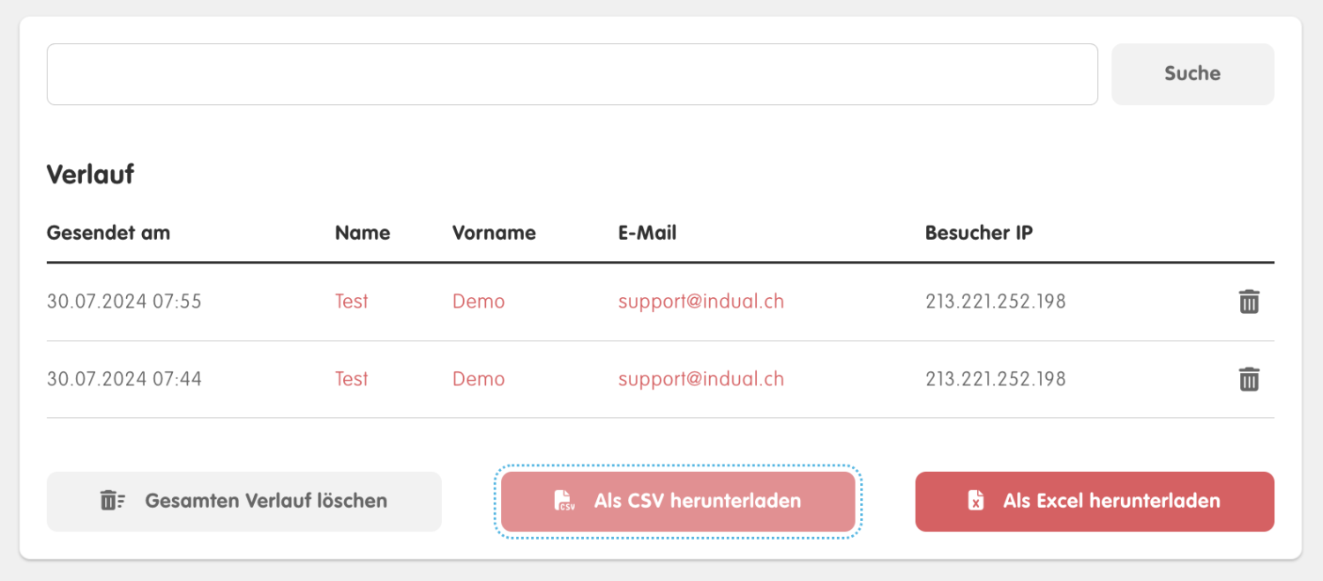
Task: Click Gesamten Verlauf löschen button
Action: click(244, 502)
